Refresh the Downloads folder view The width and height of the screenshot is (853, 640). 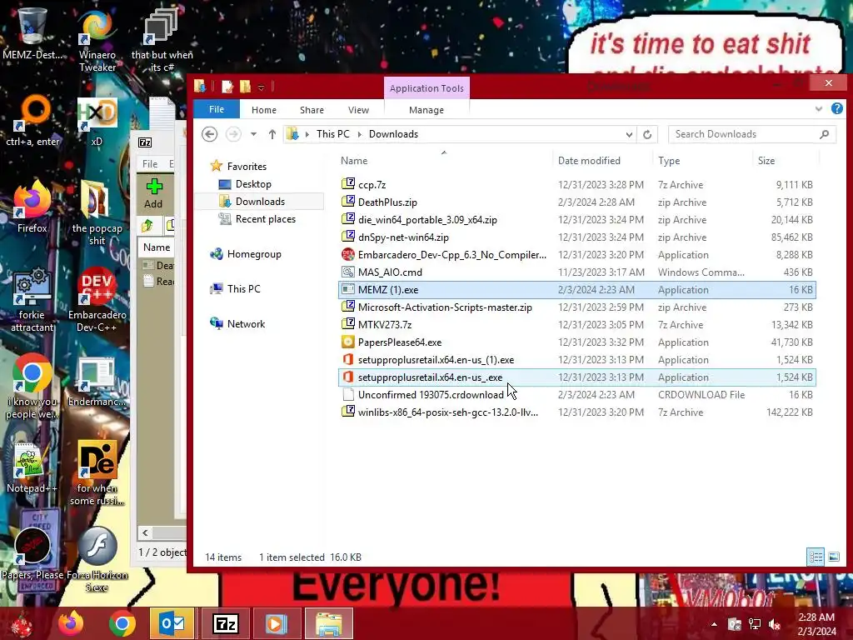pyautogui.click(x=646, y=134)
